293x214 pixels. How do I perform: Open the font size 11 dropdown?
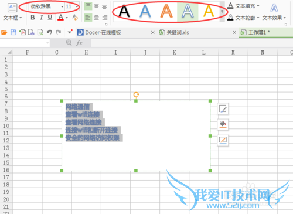click(77, 6)
